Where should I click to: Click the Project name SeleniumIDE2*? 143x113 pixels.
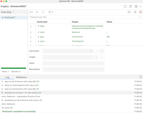pyautogui.click(x=18, y=6)
